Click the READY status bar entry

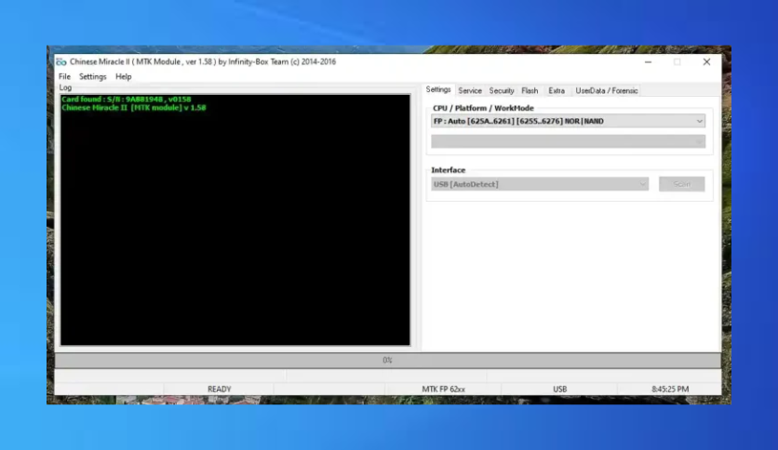coord(219,389)
